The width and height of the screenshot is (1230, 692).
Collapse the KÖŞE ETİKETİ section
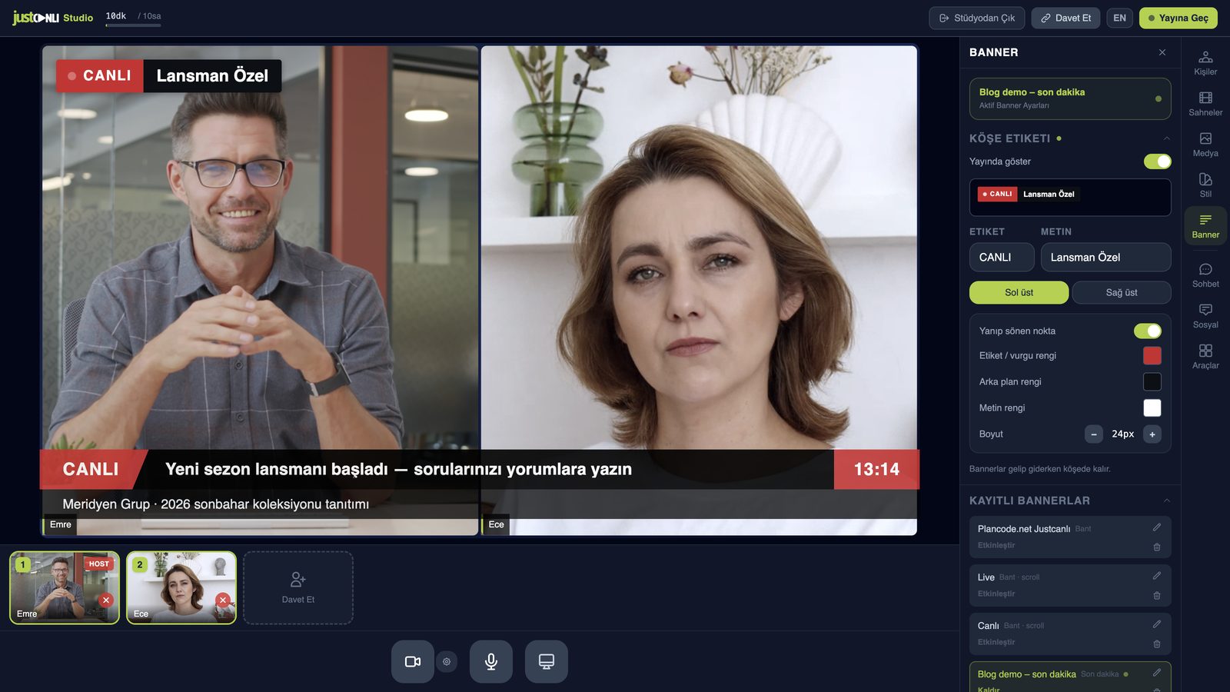(1166, 138)
